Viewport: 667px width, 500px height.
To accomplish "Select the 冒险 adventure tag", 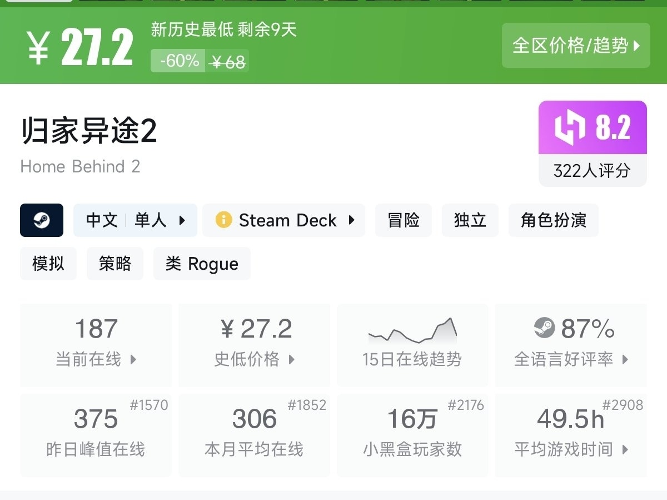I will click(x=404, y=220).
